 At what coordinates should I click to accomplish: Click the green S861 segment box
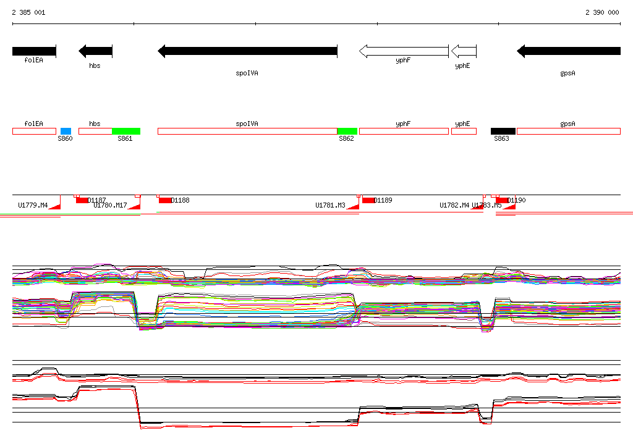point(126,131)
